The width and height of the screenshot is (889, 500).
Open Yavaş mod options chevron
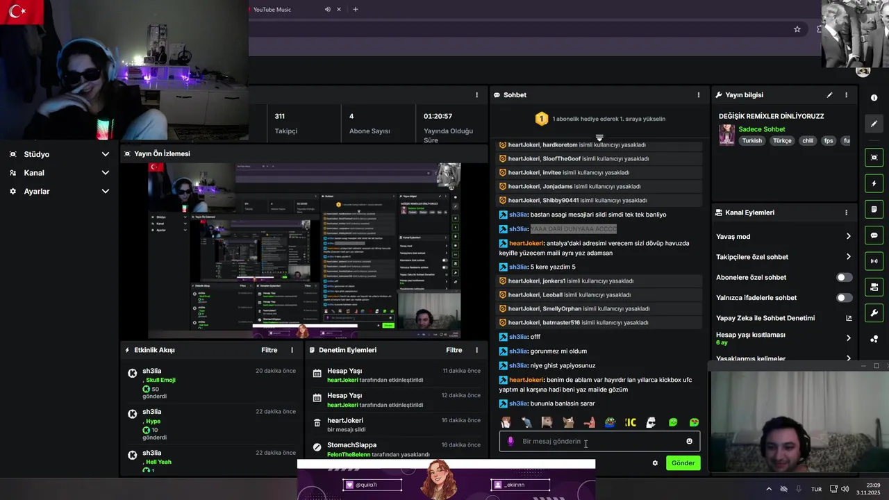pos(848,237)
